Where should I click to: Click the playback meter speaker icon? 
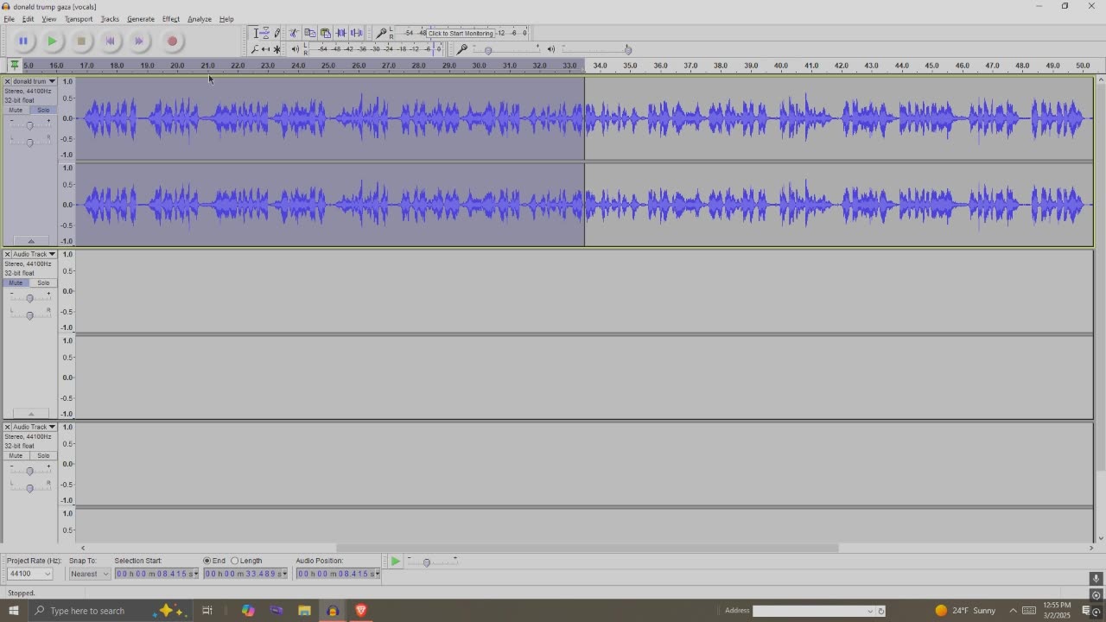[295, 49]
